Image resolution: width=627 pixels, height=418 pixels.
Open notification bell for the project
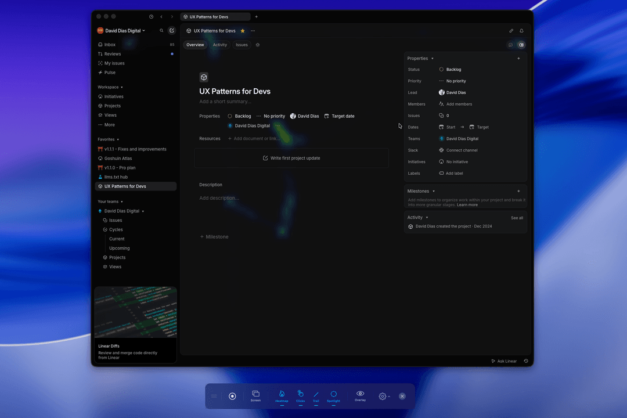(x=521, y=31)
